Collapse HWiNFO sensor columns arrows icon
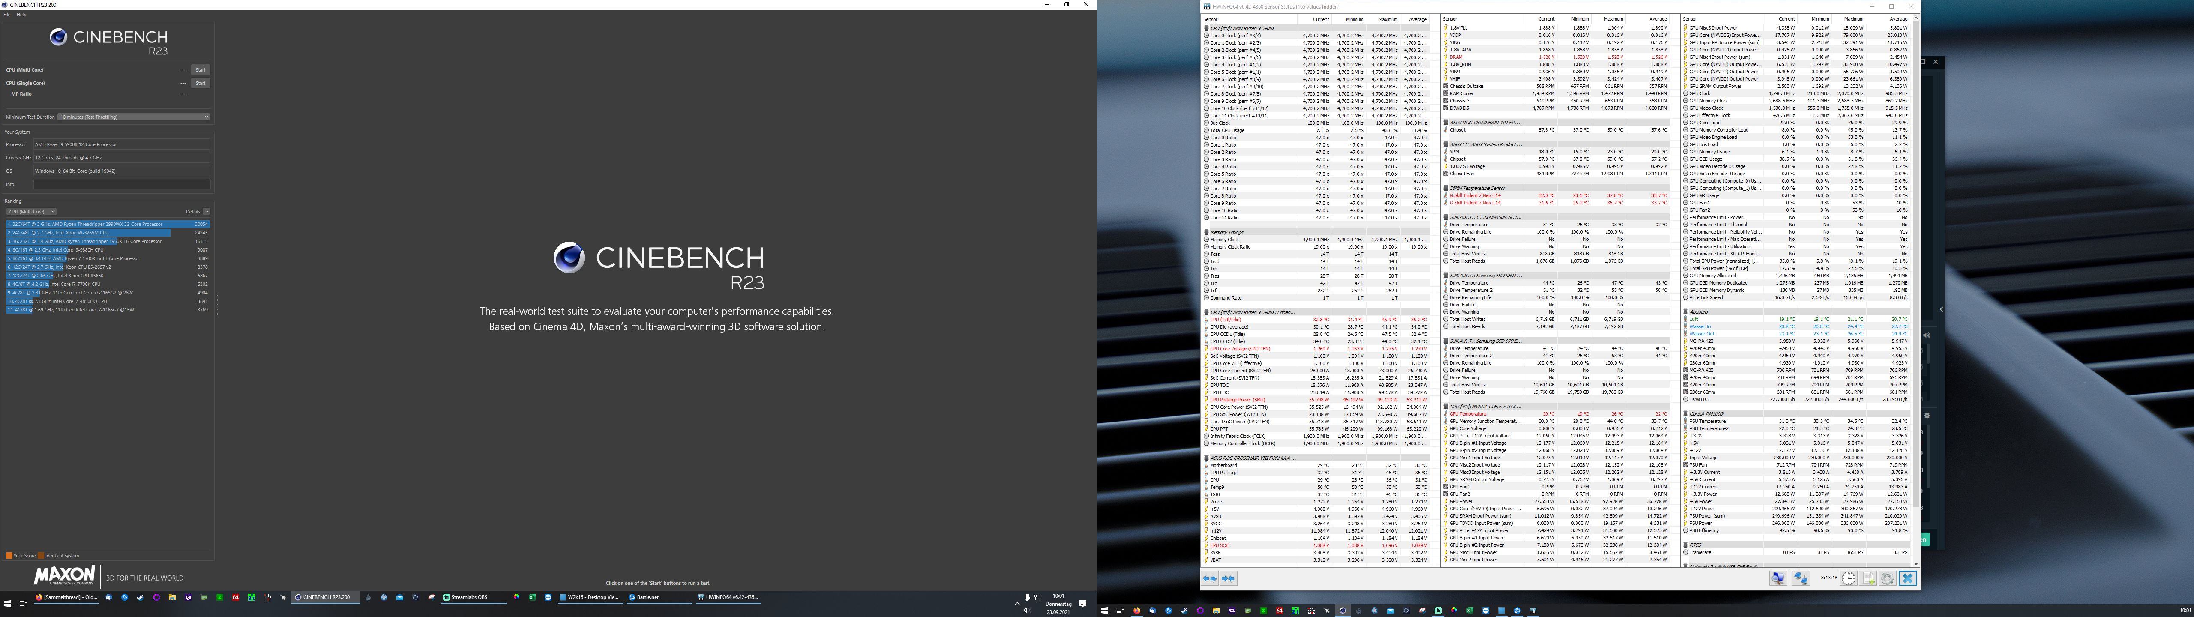Image resolution: width=2194 pixels, height=617 pixels. click(x=1228, y=578)
